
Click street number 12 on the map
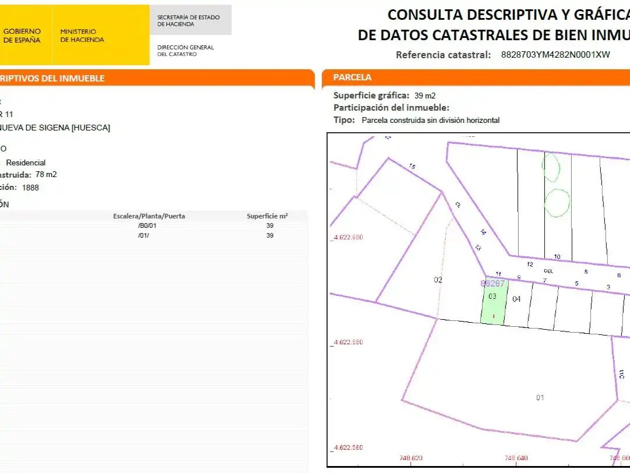click(x=530, y=264)
